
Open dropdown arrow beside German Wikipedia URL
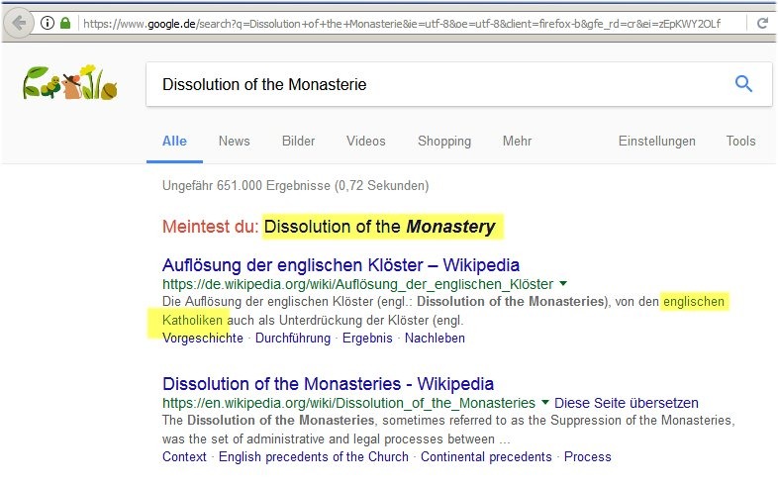coord(563,284)
